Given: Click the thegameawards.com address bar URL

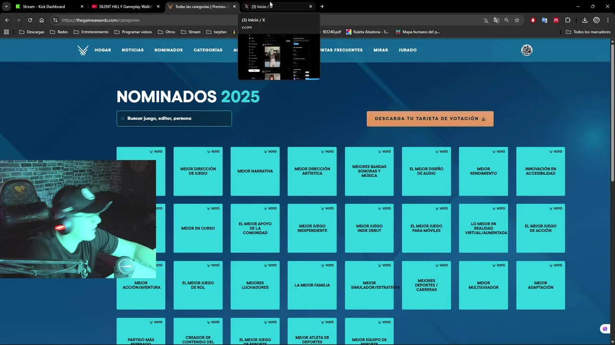Looking at the screenshot, I should (x=100, y=20).
